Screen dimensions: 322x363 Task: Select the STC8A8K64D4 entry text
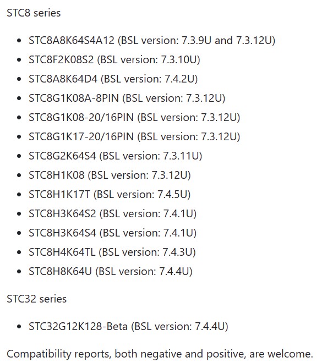click(113, 79)
